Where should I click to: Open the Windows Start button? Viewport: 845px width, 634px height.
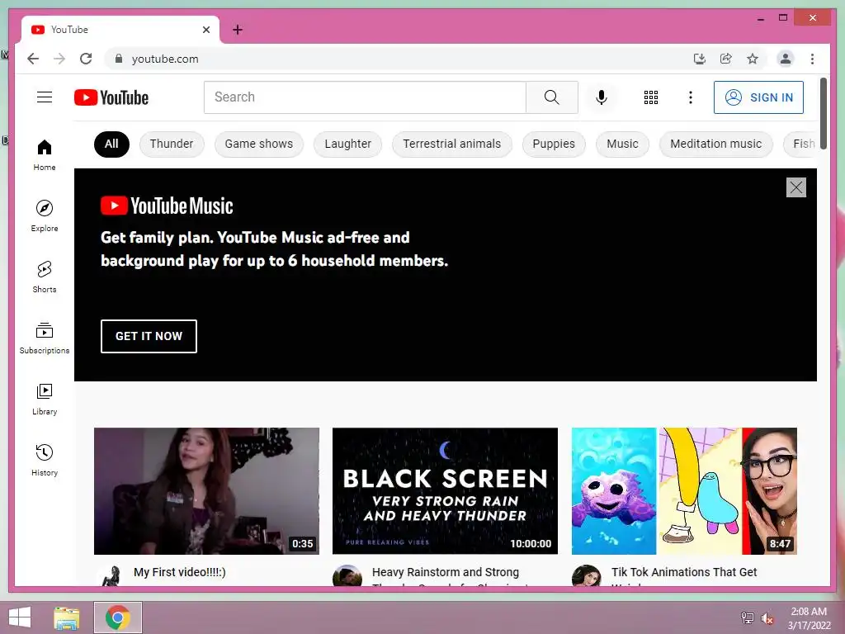(x=20, y=617)
